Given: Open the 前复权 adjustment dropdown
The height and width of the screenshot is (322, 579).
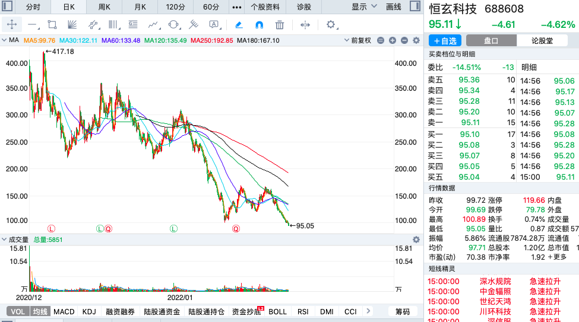Looking at the screenshot, I should (357, 40).
